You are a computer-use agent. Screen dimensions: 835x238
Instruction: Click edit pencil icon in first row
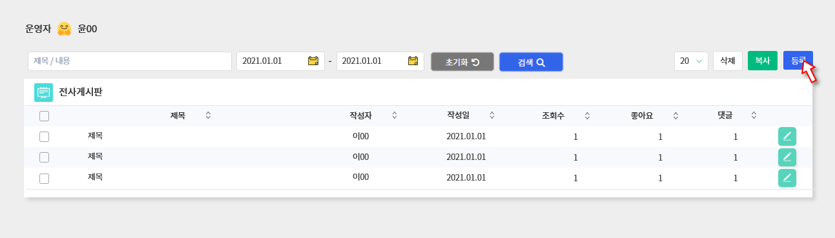pyautogui.click(x=787, y=136)
